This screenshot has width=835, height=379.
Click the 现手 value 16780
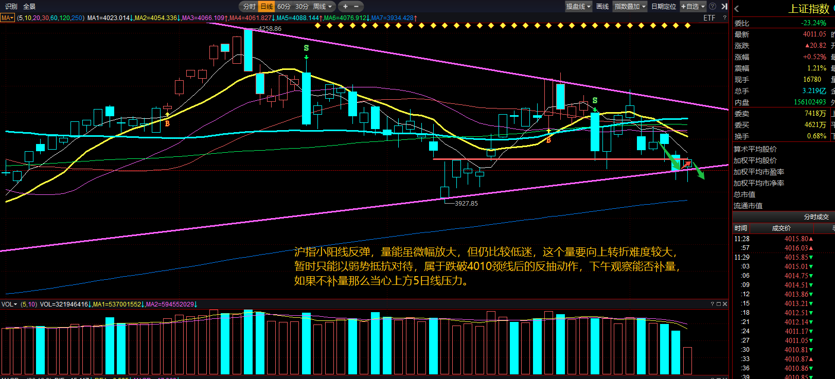pos(812,80)
